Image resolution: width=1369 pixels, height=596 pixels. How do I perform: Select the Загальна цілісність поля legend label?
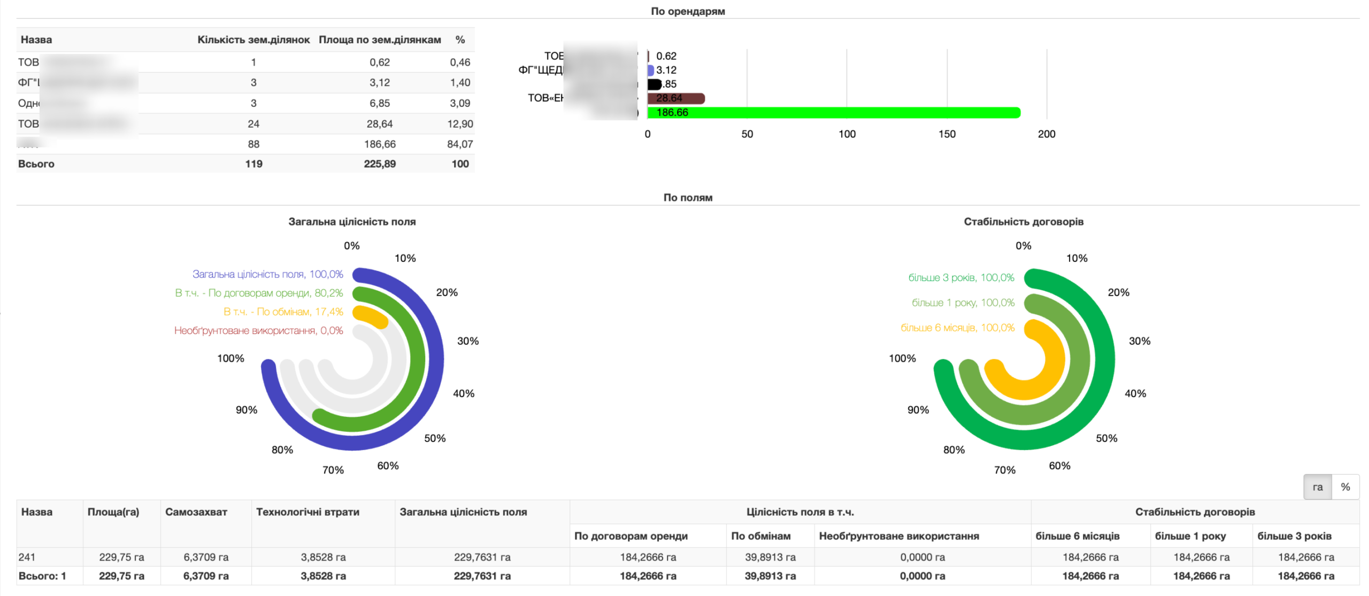pos(267,274)
